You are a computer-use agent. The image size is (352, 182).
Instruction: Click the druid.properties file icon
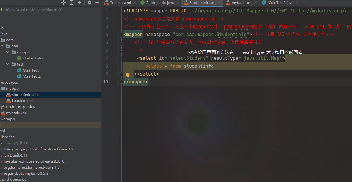(x=3, y=107)
